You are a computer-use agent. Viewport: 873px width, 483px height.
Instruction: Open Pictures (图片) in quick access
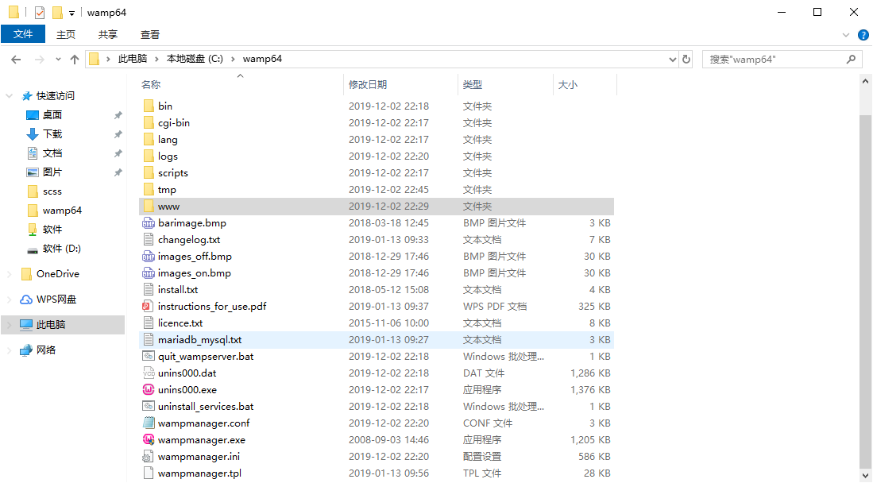52,172
